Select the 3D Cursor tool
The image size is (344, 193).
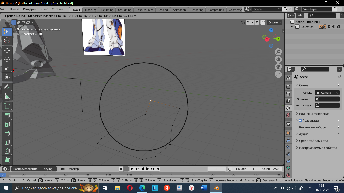point(7,40)
